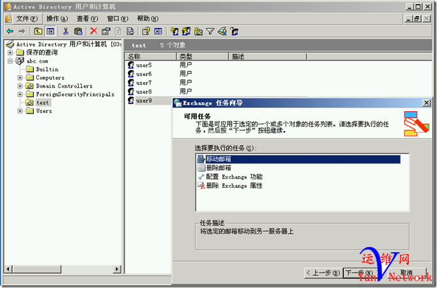Click the Cut scissors icon
The height and width of the screenshot is (288, 437).
coord(66,31)
